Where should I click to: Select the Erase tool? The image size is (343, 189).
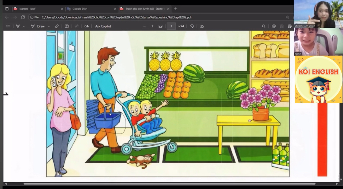tap(57, 26)
